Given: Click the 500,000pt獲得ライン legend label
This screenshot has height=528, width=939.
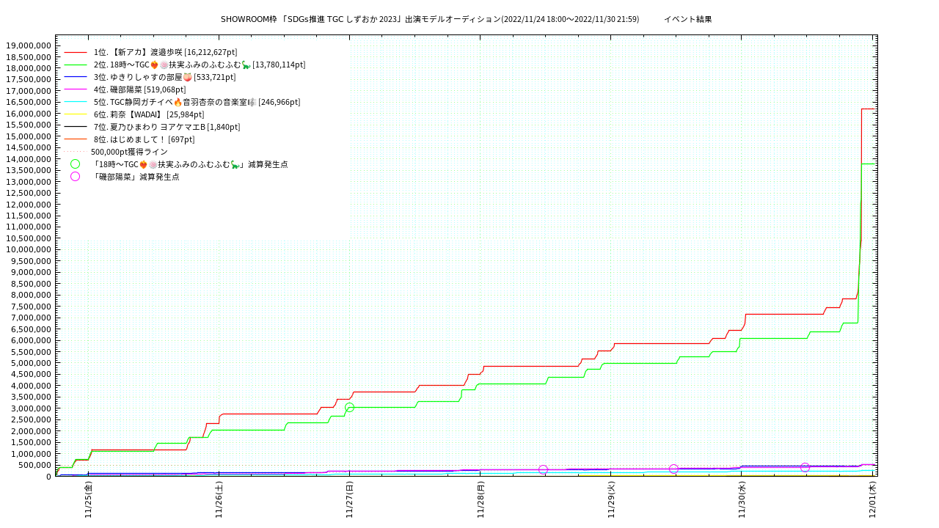Looking at the screenshot, I should pos(129,152).
